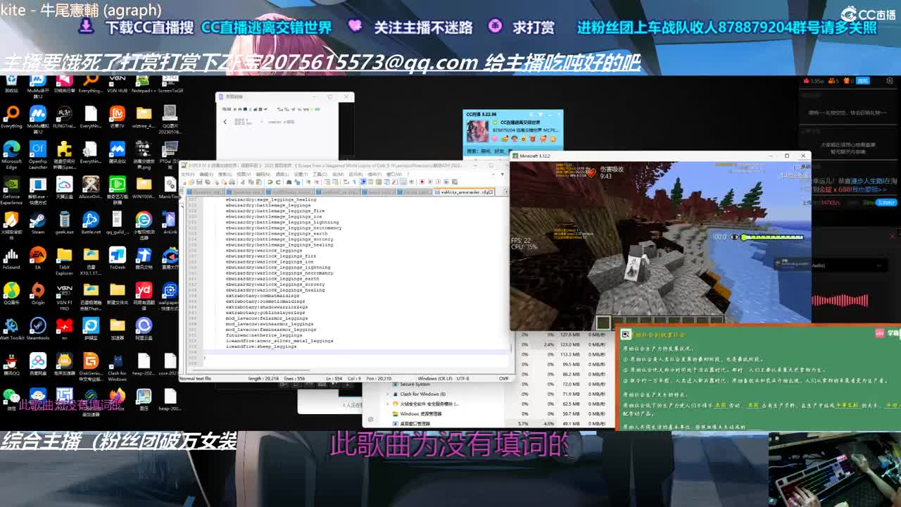Open geek.exe on the desktop
This screenshot has height=507, width=901.
click(x=64, y=223)
